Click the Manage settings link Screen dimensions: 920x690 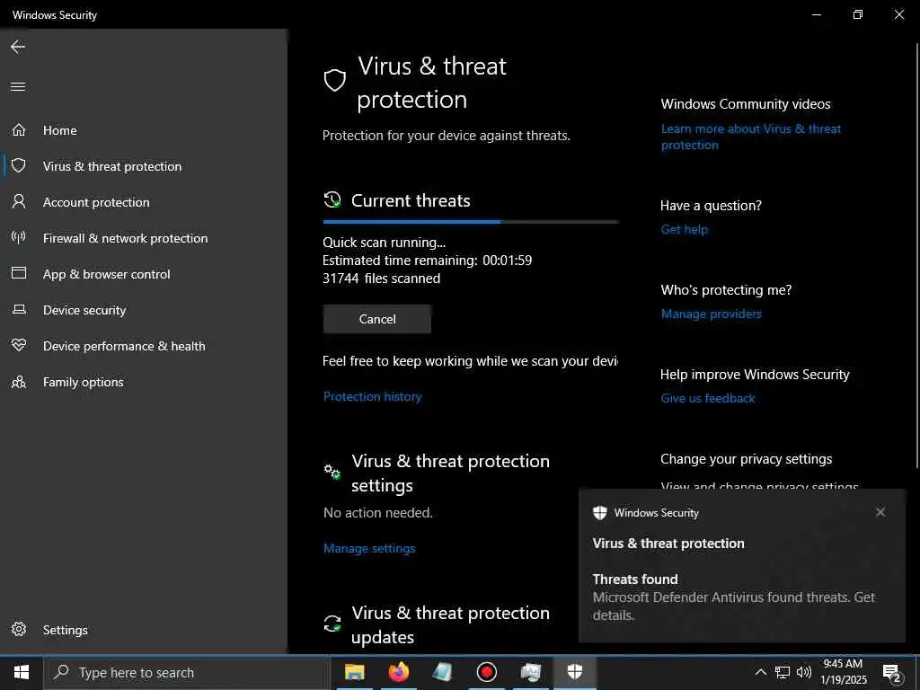point(369,548)
